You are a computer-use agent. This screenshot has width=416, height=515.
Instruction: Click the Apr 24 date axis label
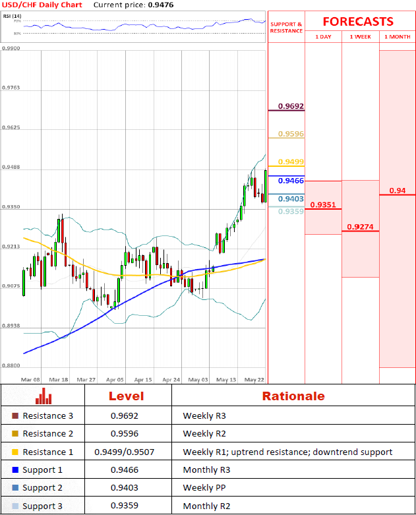tap(171, 380)
